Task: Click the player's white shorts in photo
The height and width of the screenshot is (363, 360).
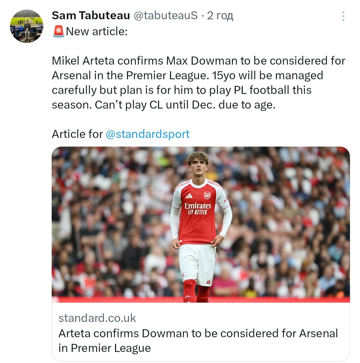Action: (197, 264)
